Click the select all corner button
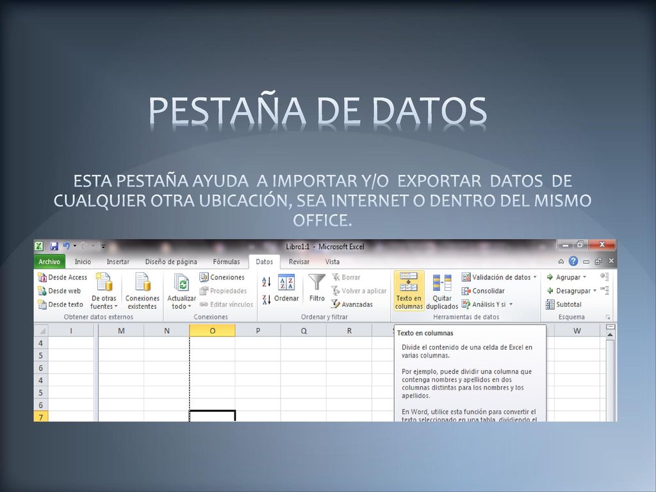This screenshot has width=656, height=492. (41, 331)
